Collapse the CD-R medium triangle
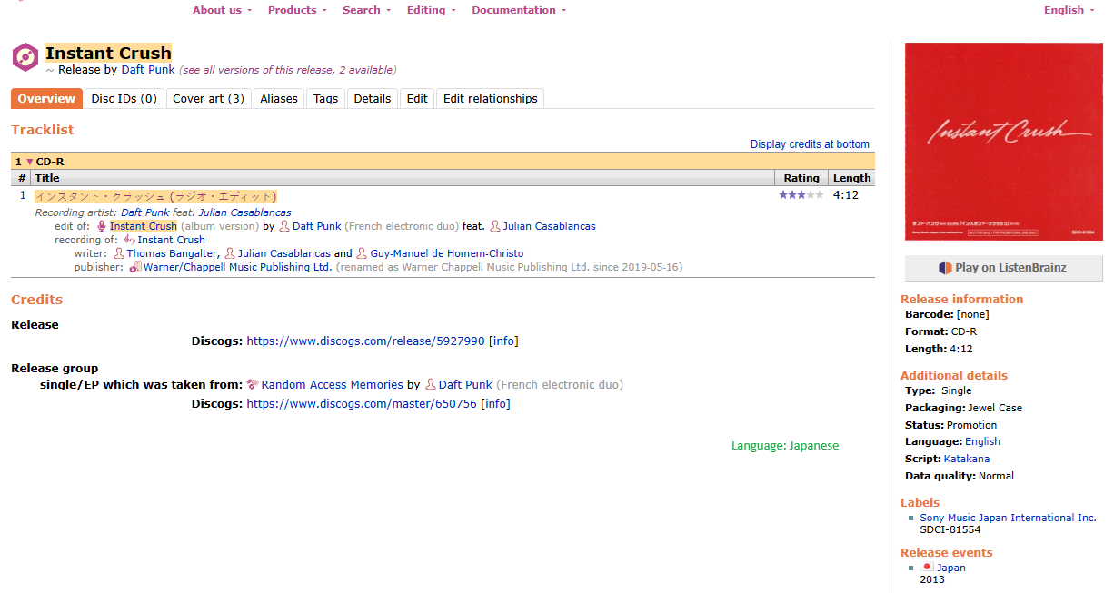Screen dimensions: 1114x593 pyautogui.click(x=29, y=162)
